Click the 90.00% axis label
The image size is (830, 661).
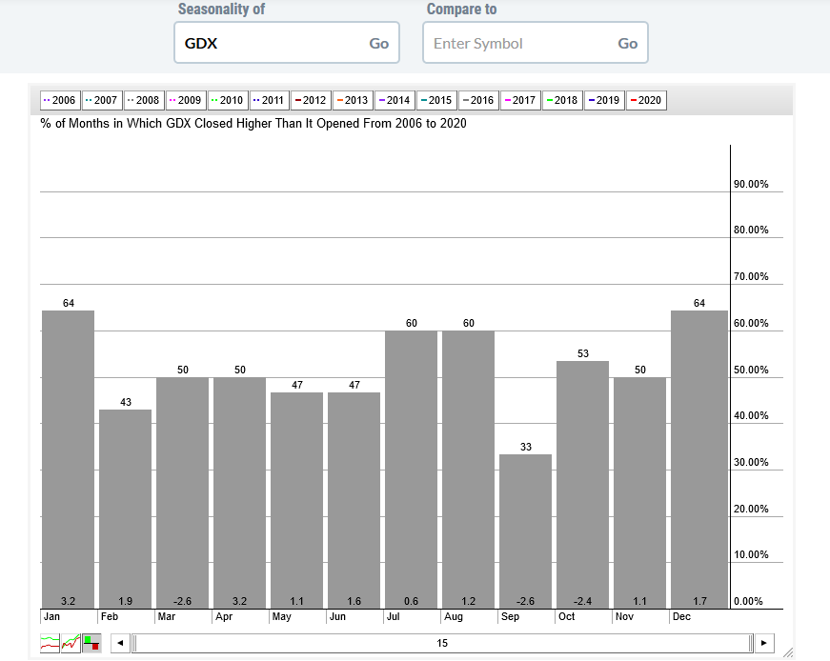click(751, 184)
